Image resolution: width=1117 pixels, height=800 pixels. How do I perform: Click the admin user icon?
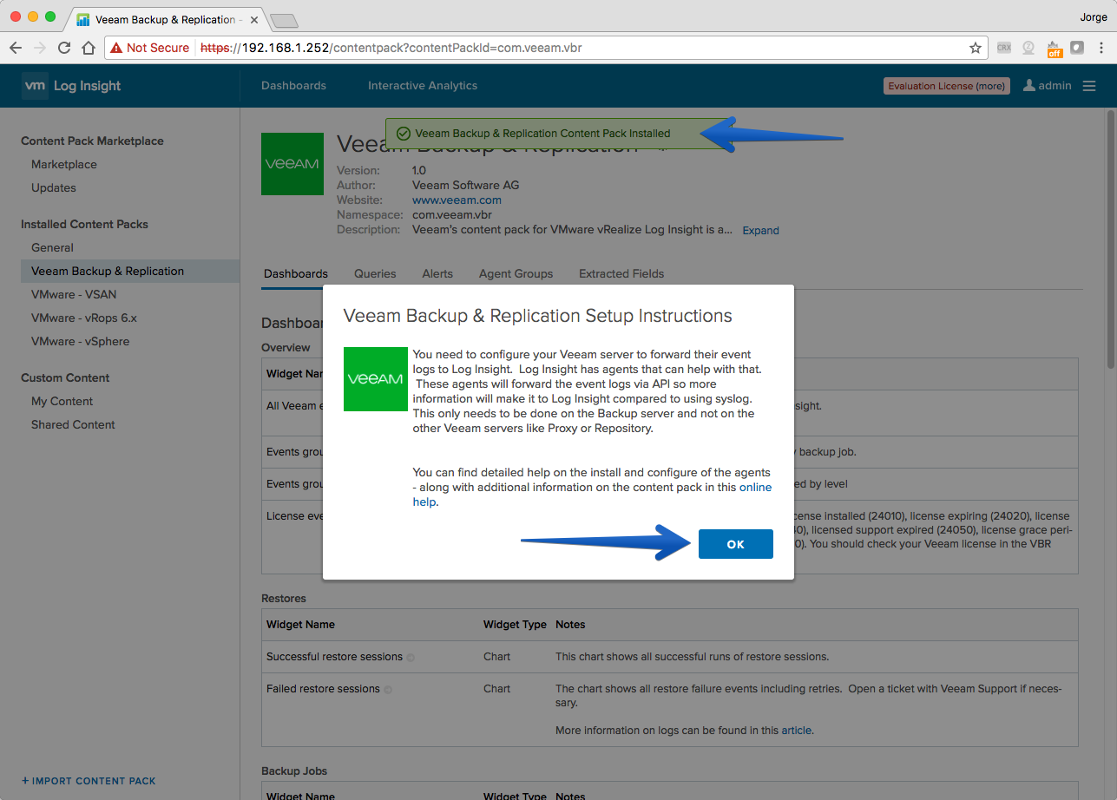pos(1029,85)
